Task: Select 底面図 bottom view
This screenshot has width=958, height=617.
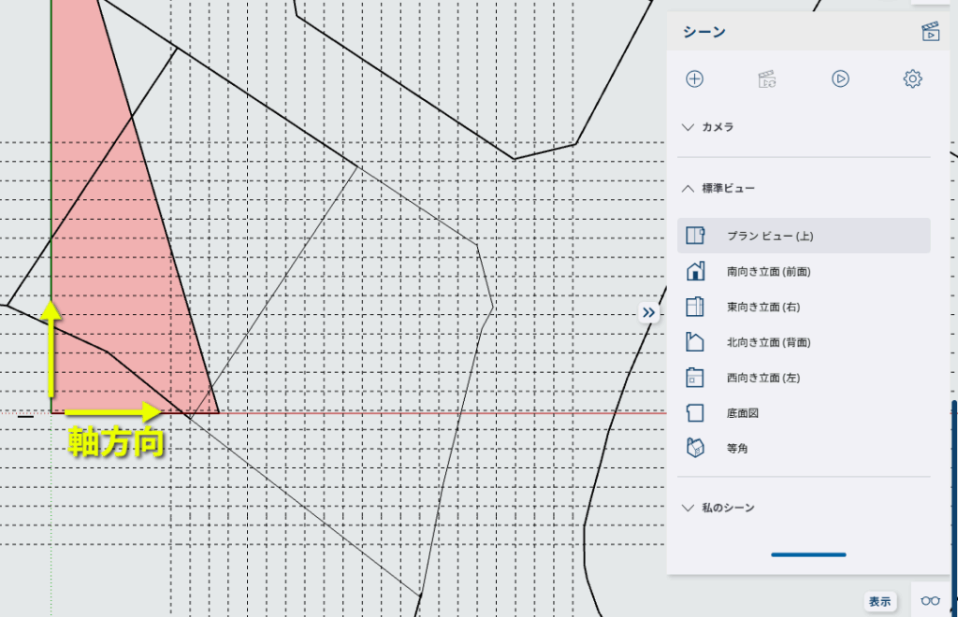Action: pos(804,412)
